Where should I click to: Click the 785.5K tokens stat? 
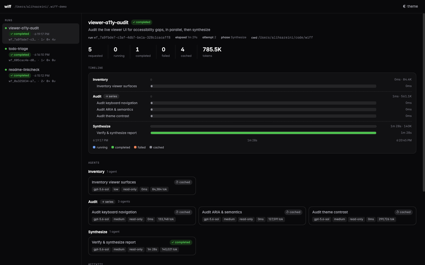pyautogui.click(x=212, y=52)
